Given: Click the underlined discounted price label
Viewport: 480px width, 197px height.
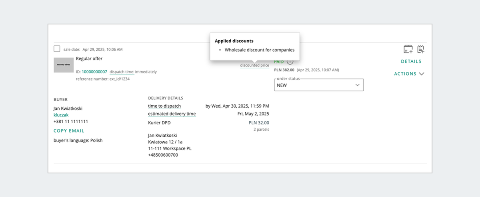Looking at the screenshot, I should click(x=254, y=65).
